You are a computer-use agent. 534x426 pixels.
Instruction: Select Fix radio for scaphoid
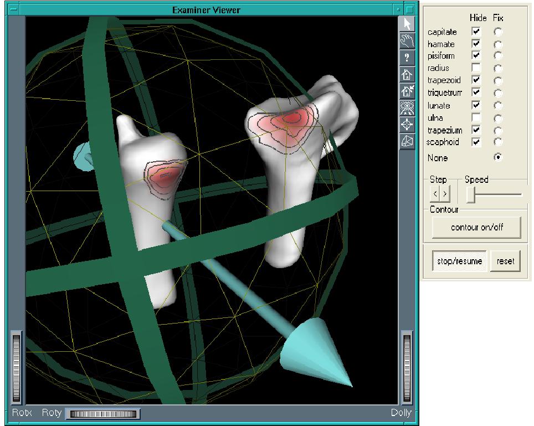(498, 142)
